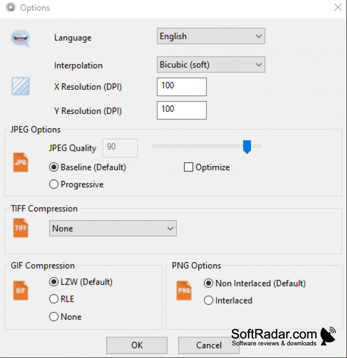The image size is (347, 358).
Task: Close the Options dialog window
Action: point(338,7)
